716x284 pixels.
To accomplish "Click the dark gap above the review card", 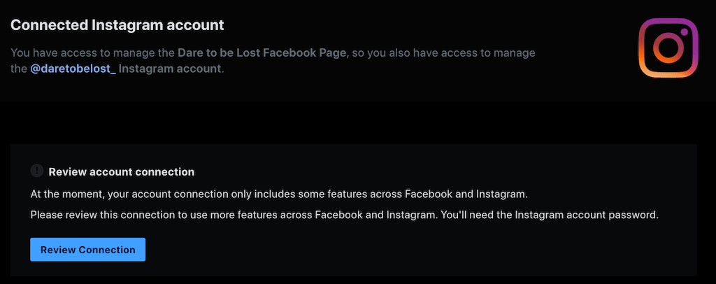I will [x=350, y=123].
